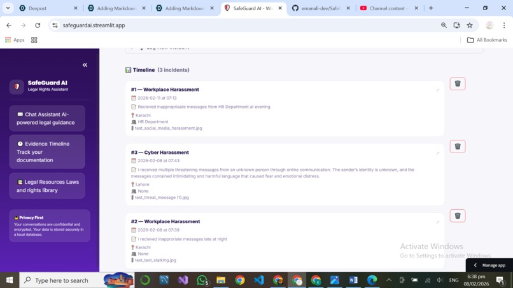Expand the Manage app panel
The height and width of the screenshot is (288, 513).
[489, 265]
